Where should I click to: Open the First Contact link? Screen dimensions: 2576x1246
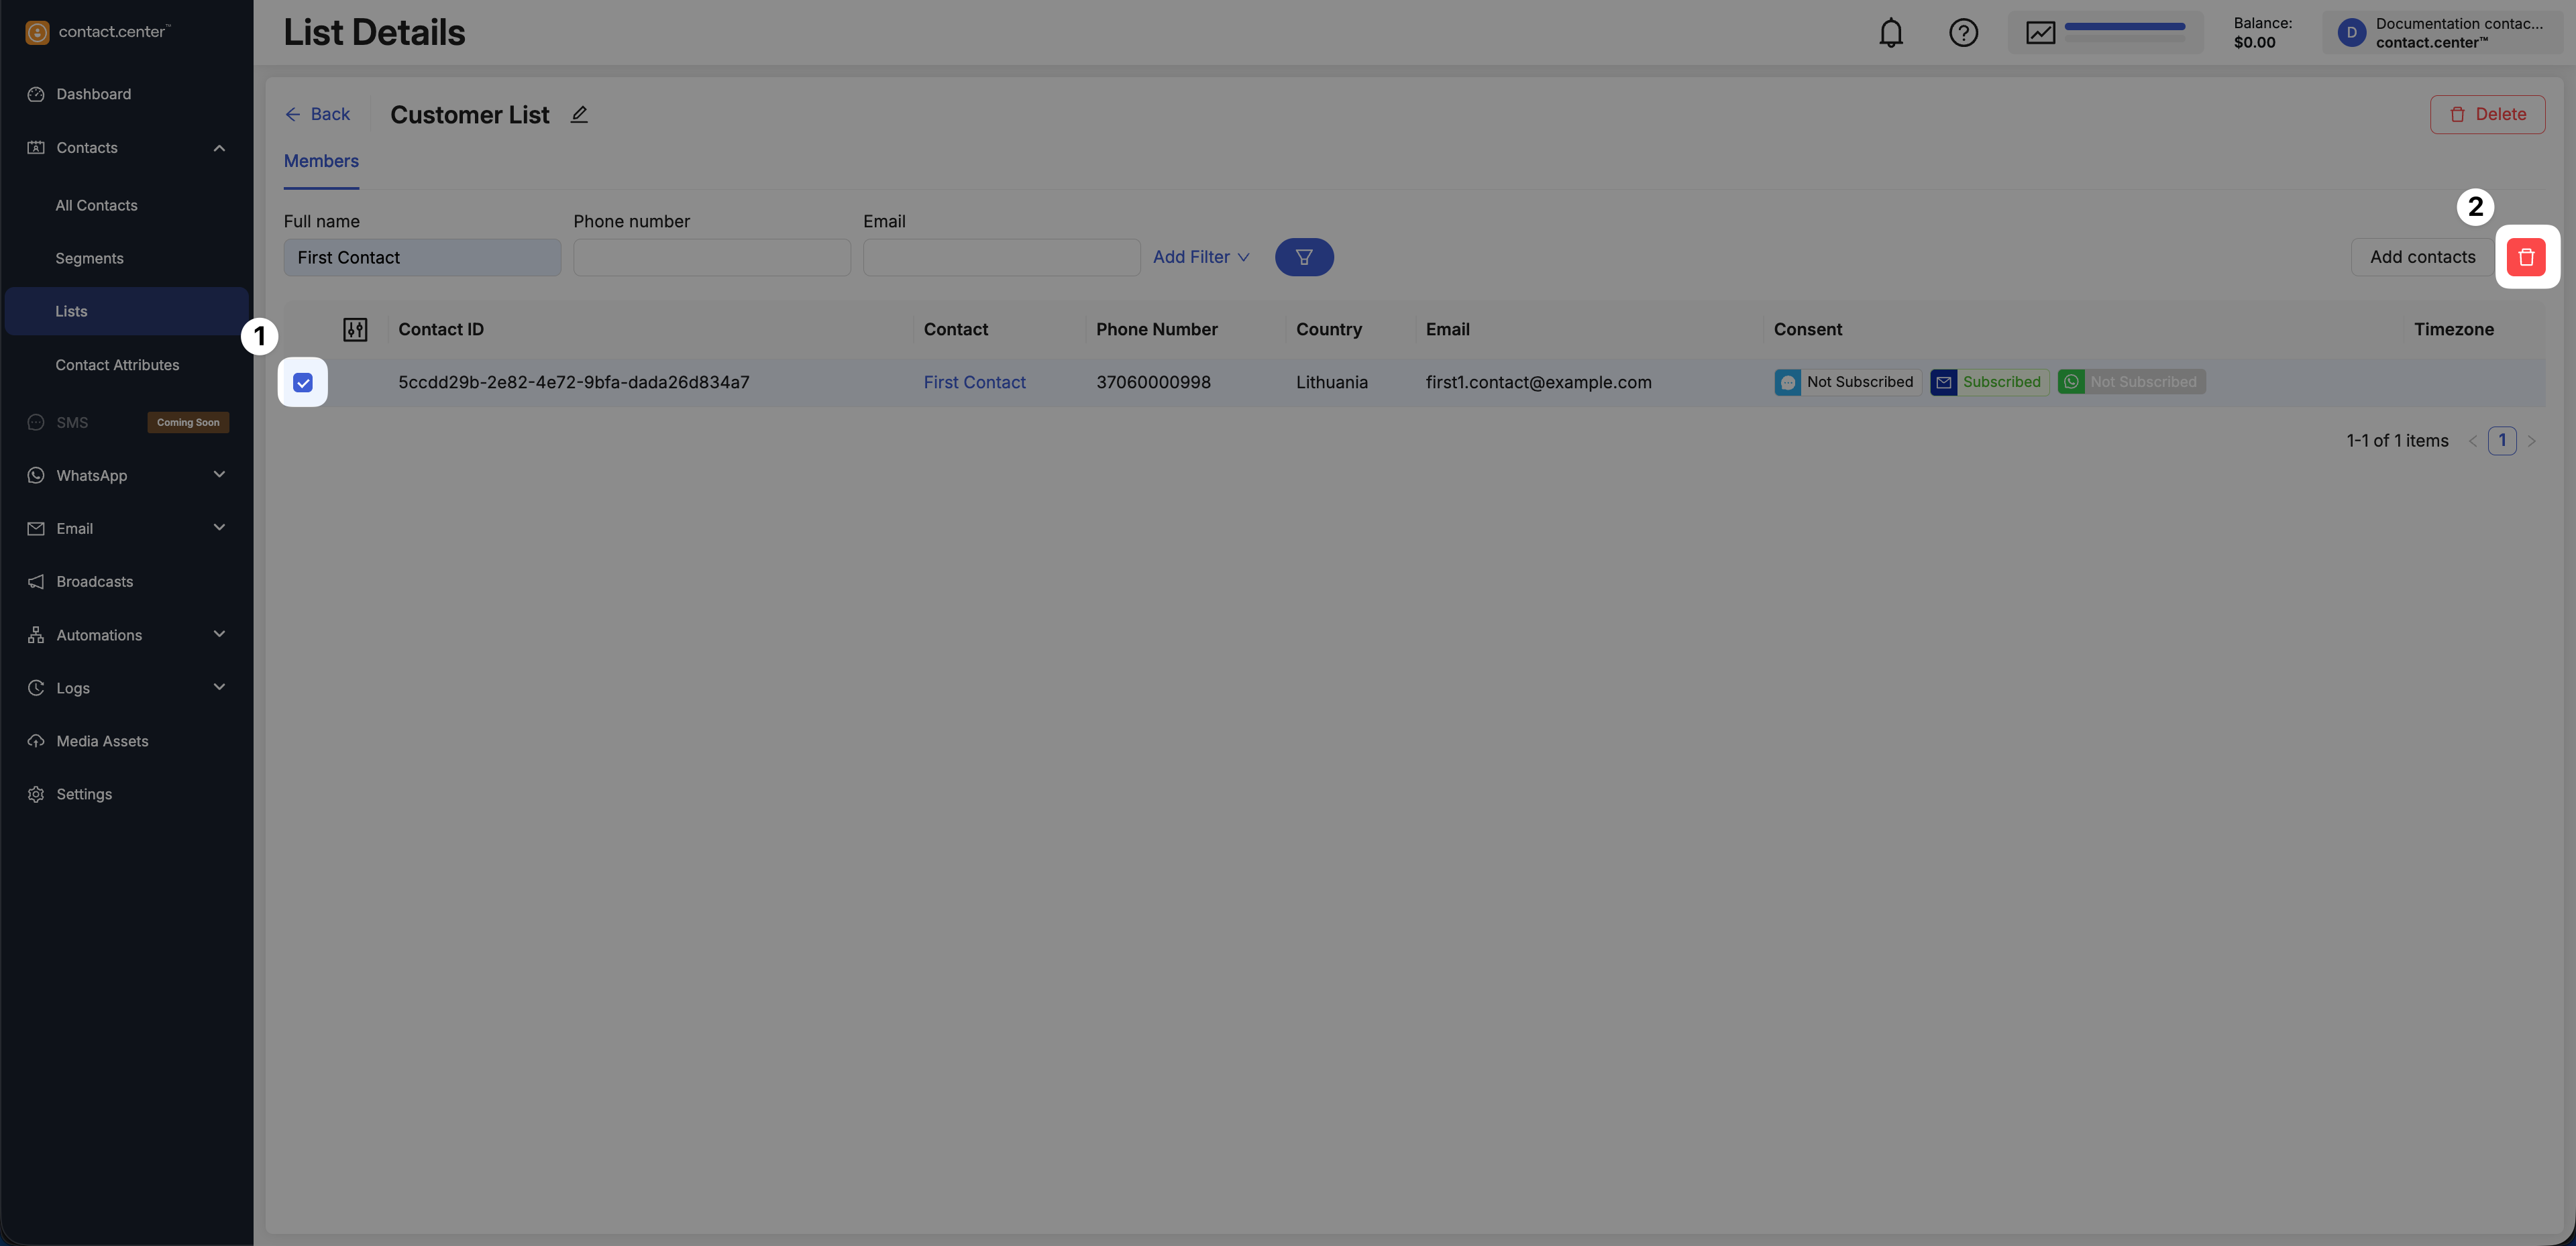[974, 382]
